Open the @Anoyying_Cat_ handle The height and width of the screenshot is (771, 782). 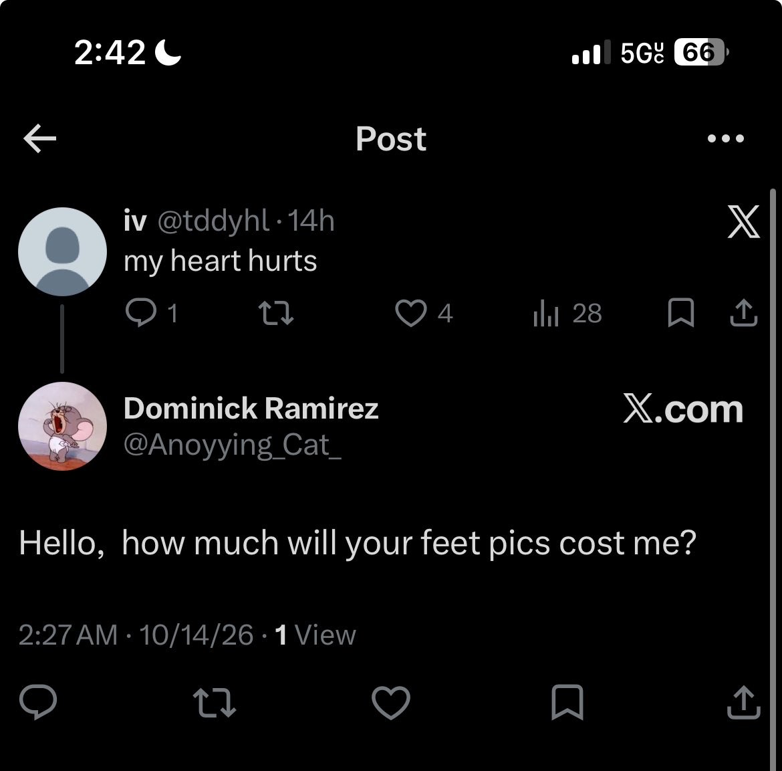coord(233,445)
